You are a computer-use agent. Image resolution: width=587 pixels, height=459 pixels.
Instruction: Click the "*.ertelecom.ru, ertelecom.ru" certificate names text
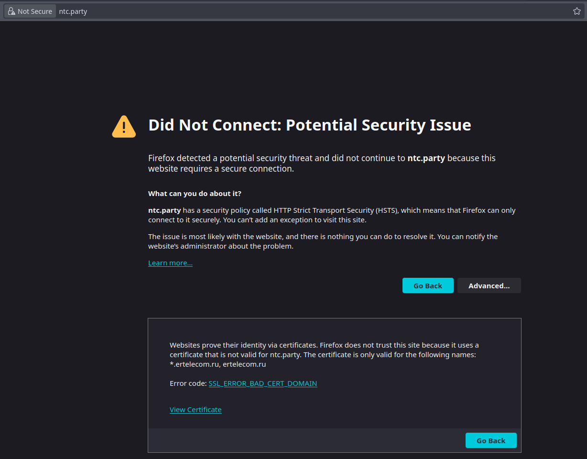pos(217,364)
